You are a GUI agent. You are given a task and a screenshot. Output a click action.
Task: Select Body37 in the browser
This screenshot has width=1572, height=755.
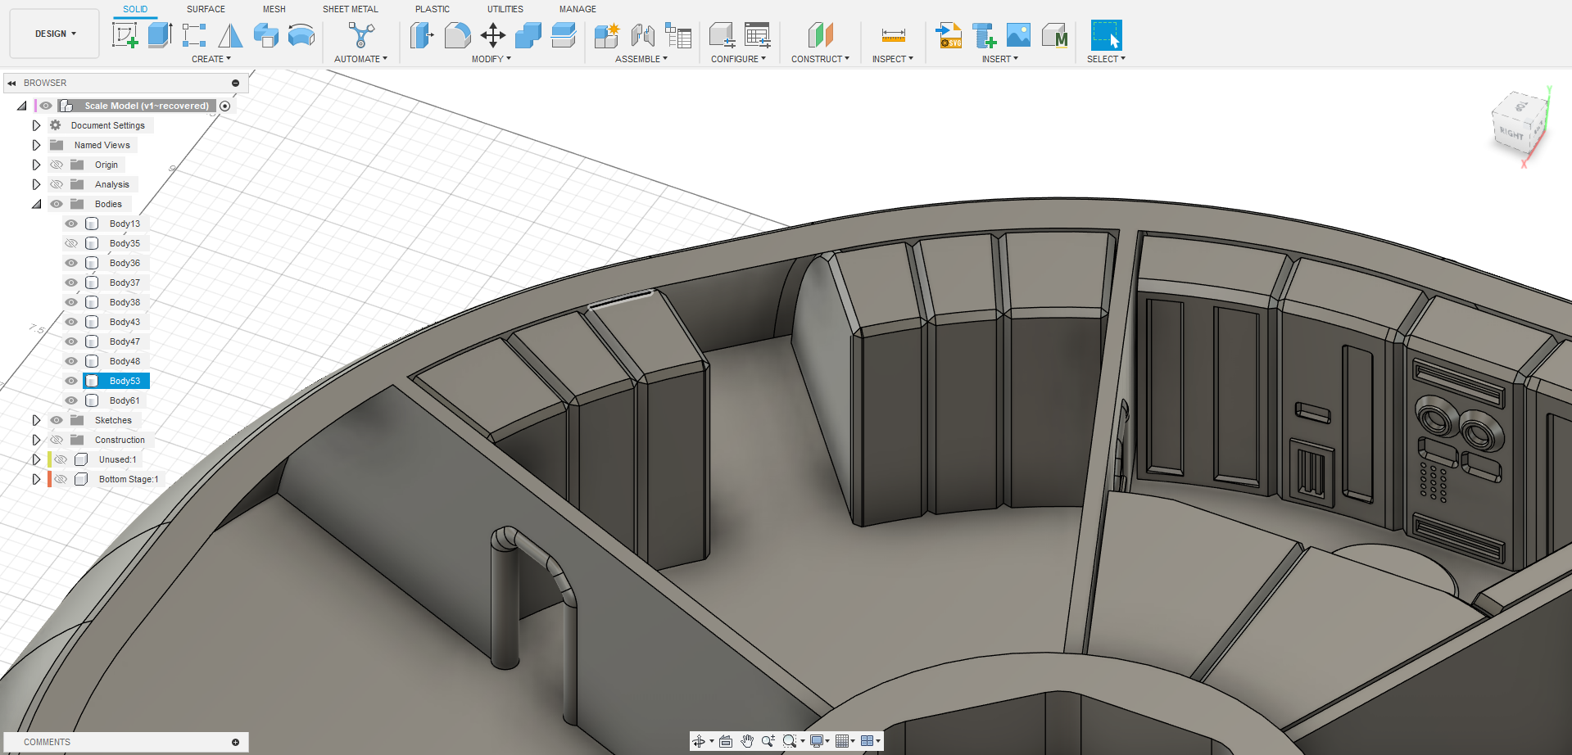pos(125,283)
